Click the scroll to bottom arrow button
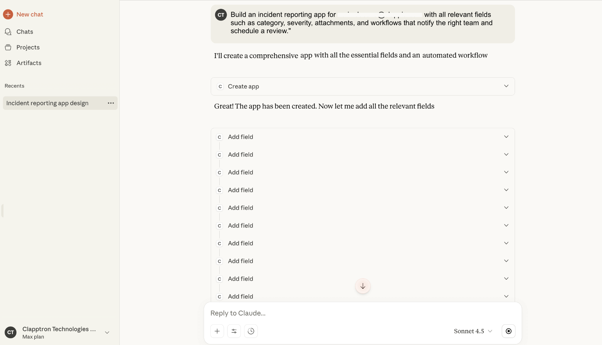602x345 pixels. pos(362,286)
